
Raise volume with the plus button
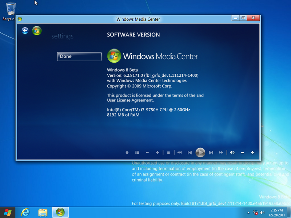252,153
